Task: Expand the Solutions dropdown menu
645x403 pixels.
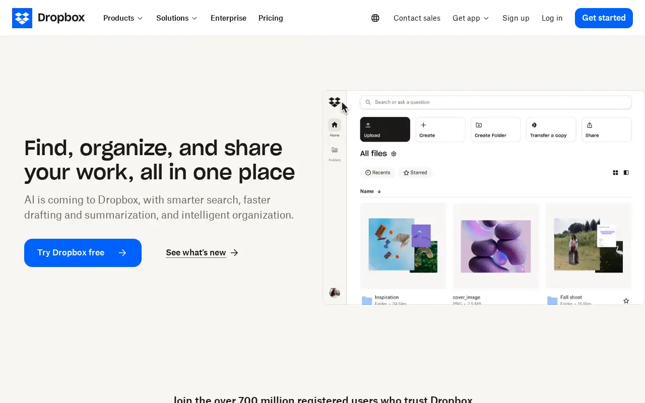Action: click(x=176, y=18)
